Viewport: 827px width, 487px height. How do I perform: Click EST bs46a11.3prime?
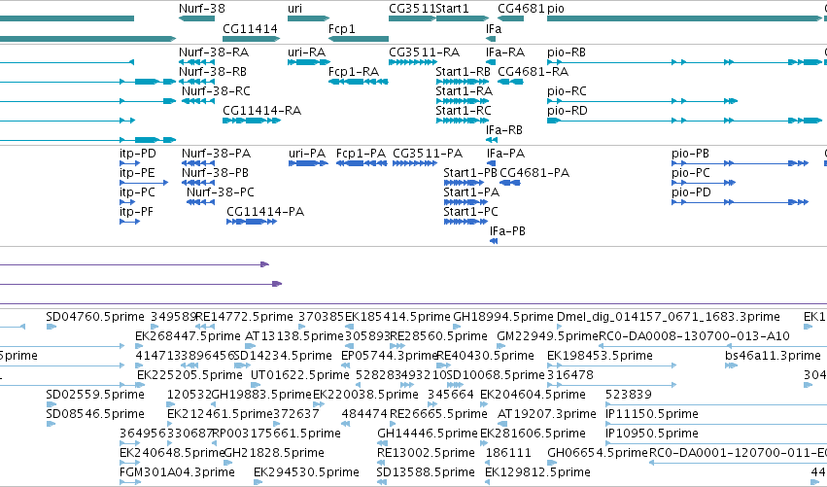[773, 356]
